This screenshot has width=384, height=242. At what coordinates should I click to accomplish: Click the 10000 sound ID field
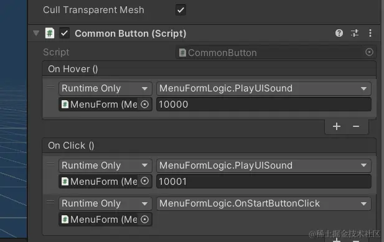click(x=264, y=105)
